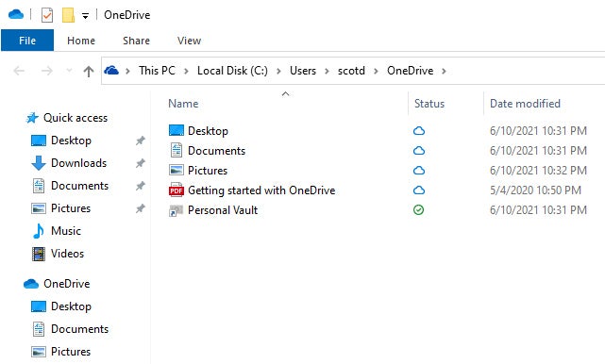Open Music under Quick access
The image size is (605, 364).
(x=66, y=231)
